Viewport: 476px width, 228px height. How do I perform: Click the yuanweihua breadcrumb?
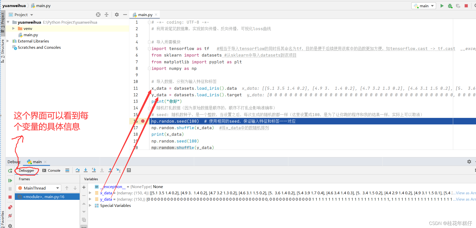(x=14, y=6)
